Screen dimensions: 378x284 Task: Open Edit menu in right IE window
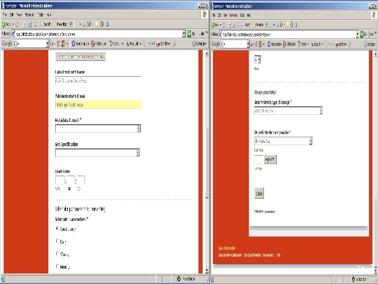219,15
